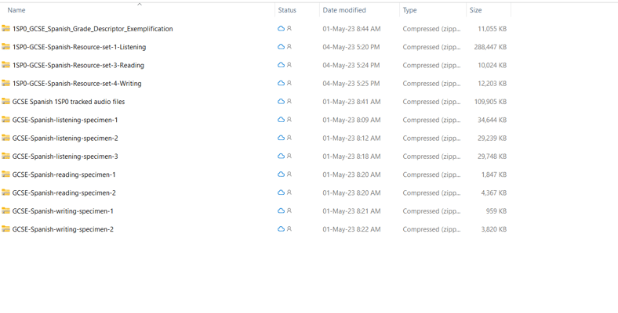Click the 959 KB size value
The height and width of the screenshot is (313, 618).
tap(496, 210)
